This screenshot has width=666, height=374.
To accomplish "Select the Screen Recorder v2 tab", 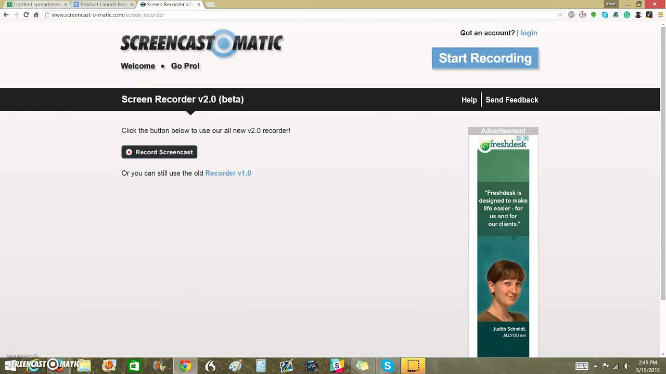I will click(x=170, y=5).
